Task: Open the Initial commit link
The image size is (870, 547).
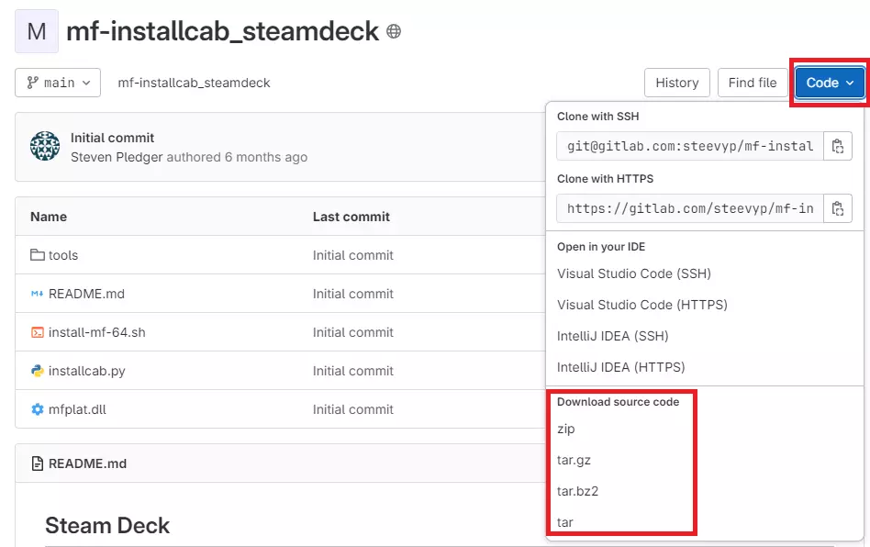Action: 112,138
